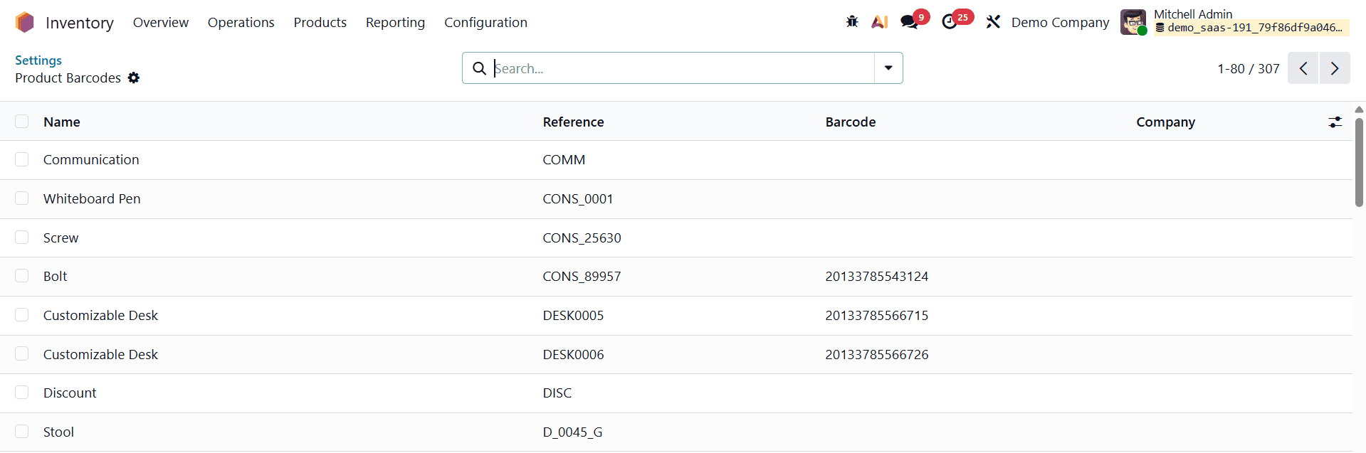Click into the Search input field

point(683,68)
